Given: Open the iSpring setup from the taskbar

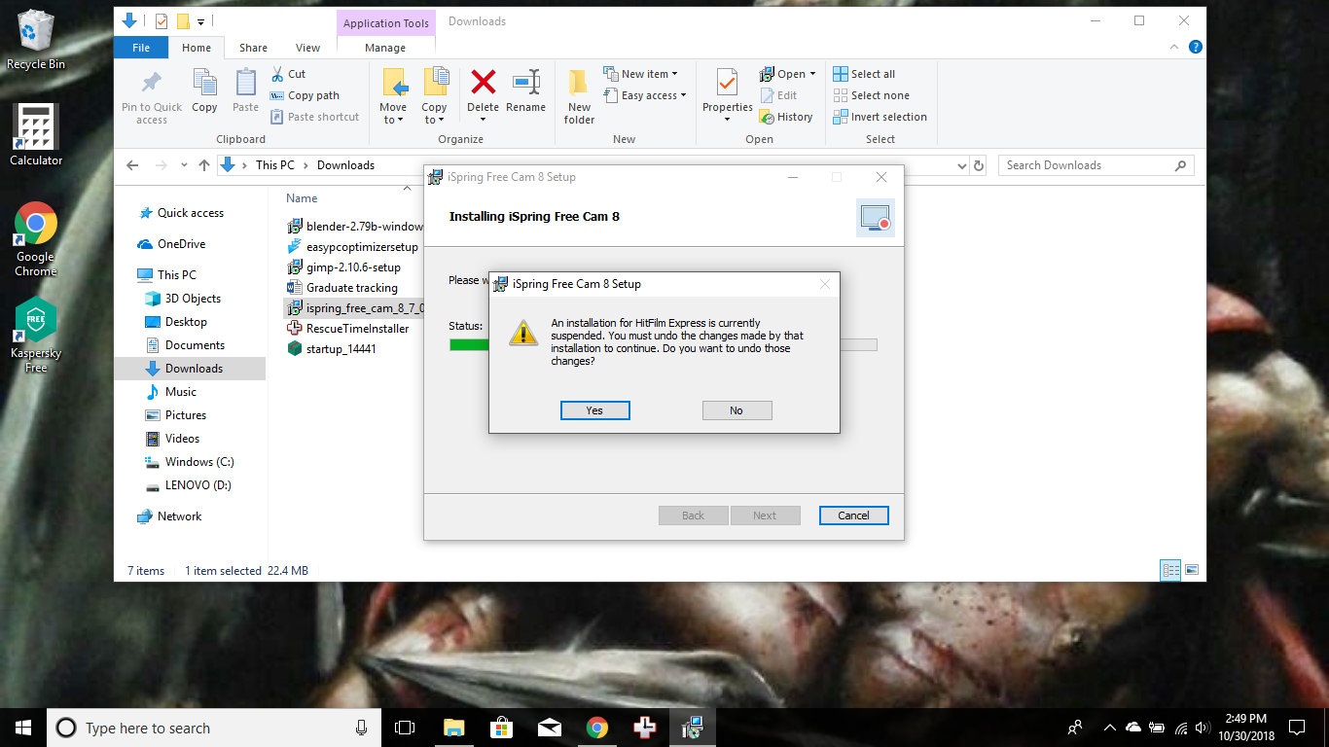Looking at the screenshot, I should coord(692,727).
